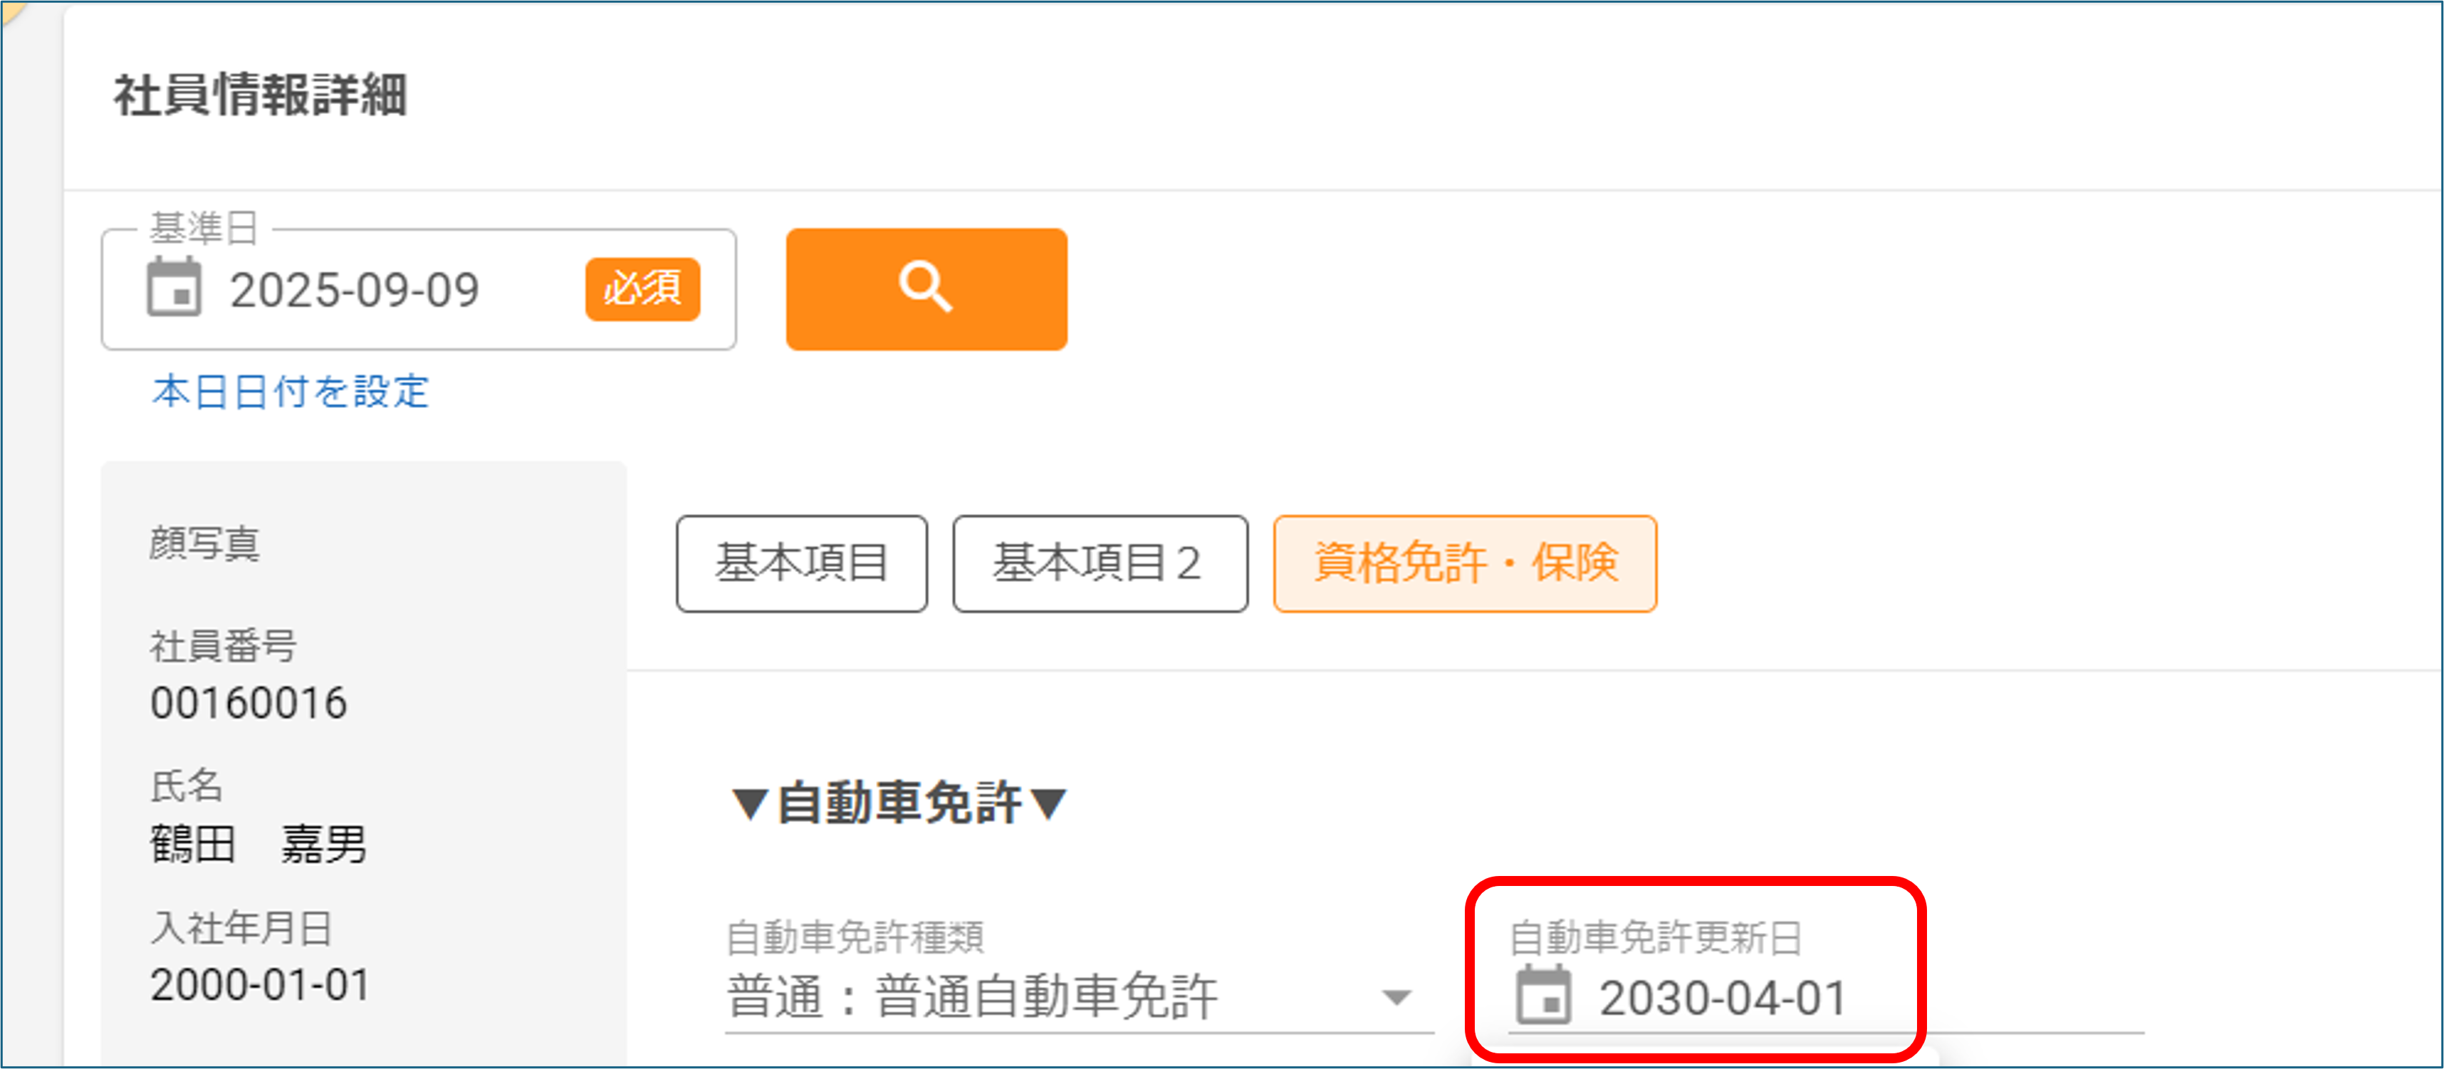This screenshot has height=1069, width=2444.
Task: Switch to the 基本項目2 tab
Action: coord(1100,563)
